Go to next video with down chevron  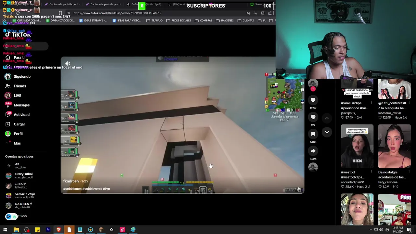[x=327, y=132]
